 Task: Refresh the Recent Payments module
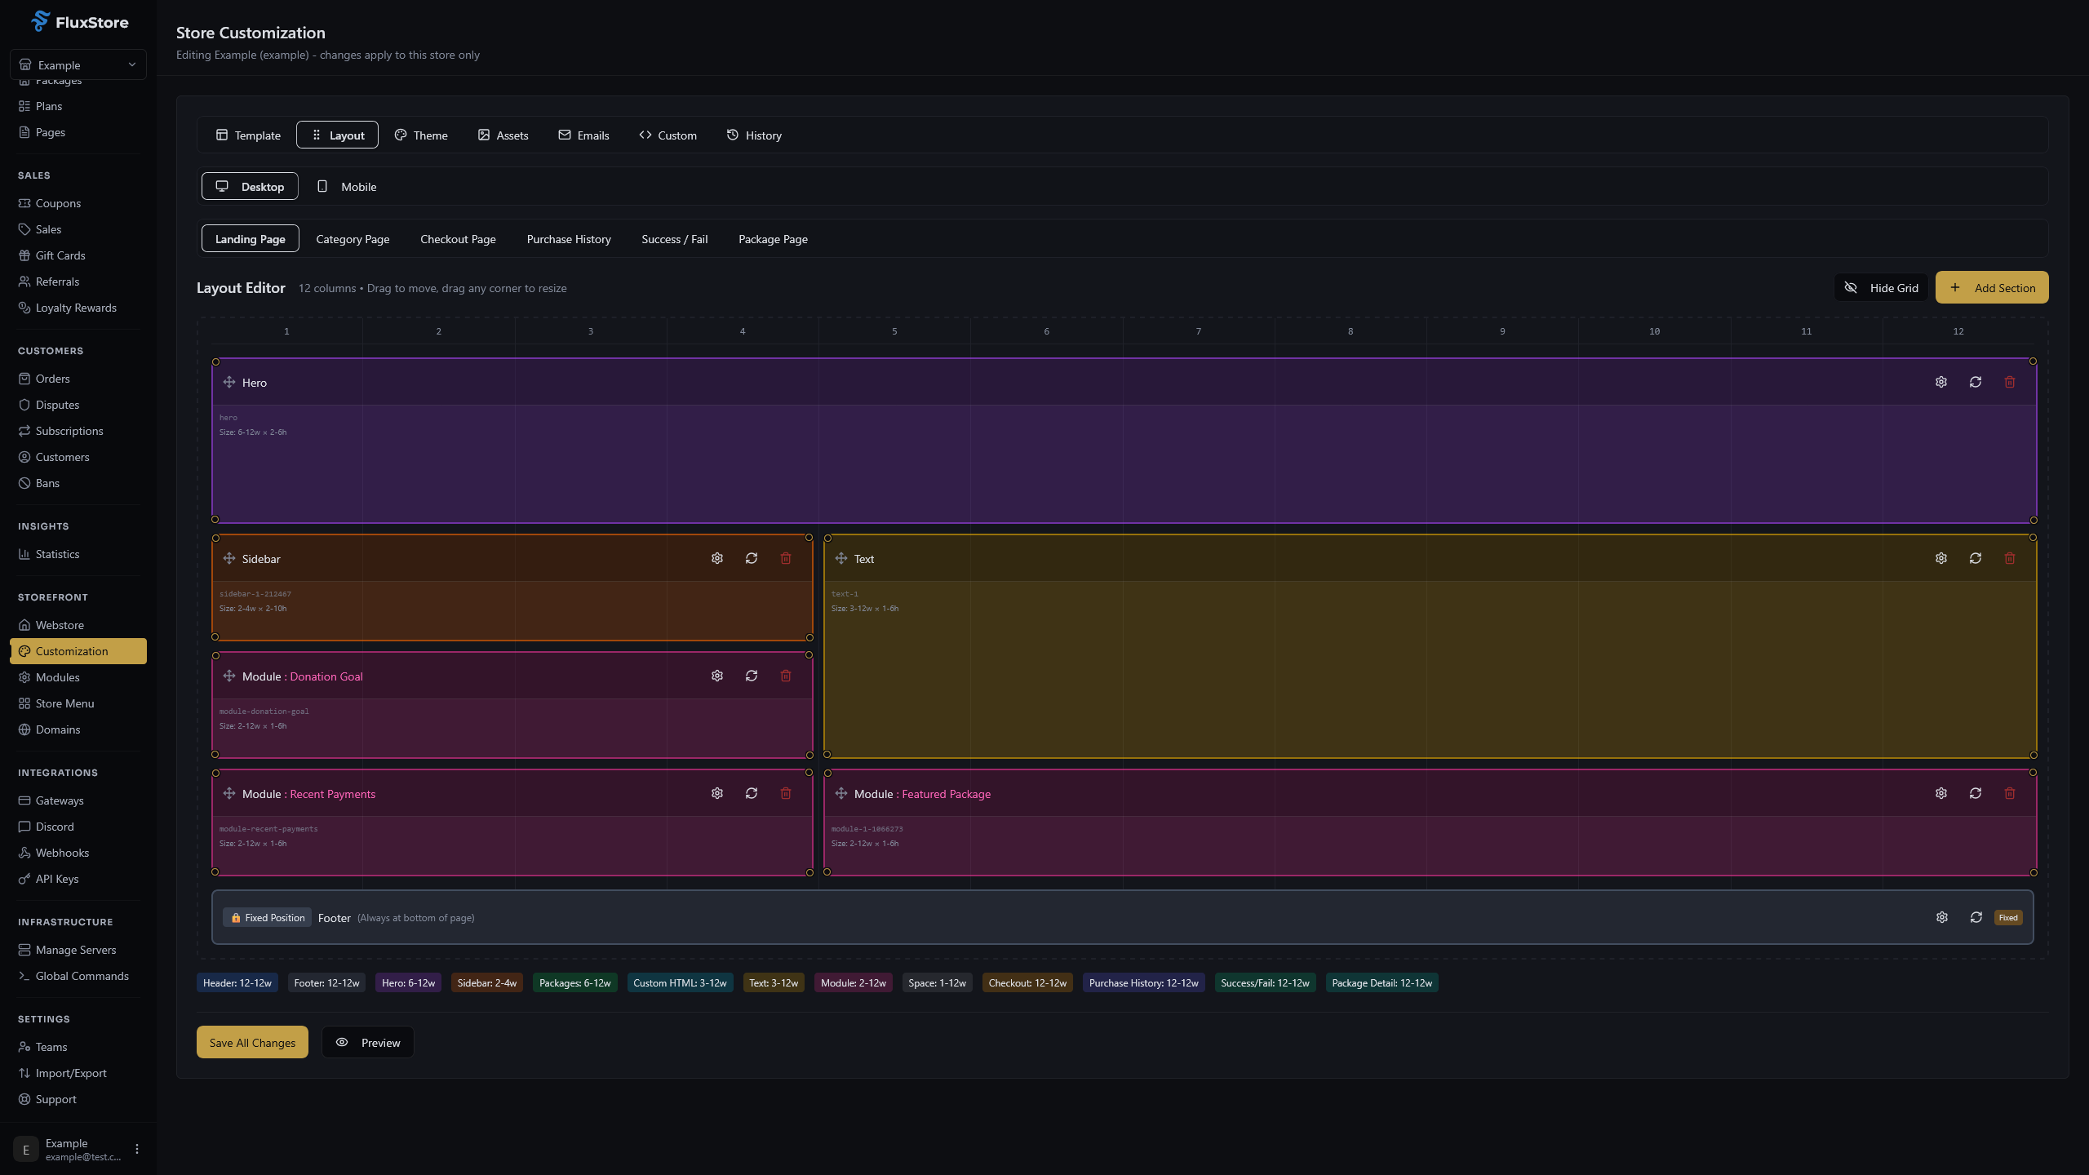752,793
